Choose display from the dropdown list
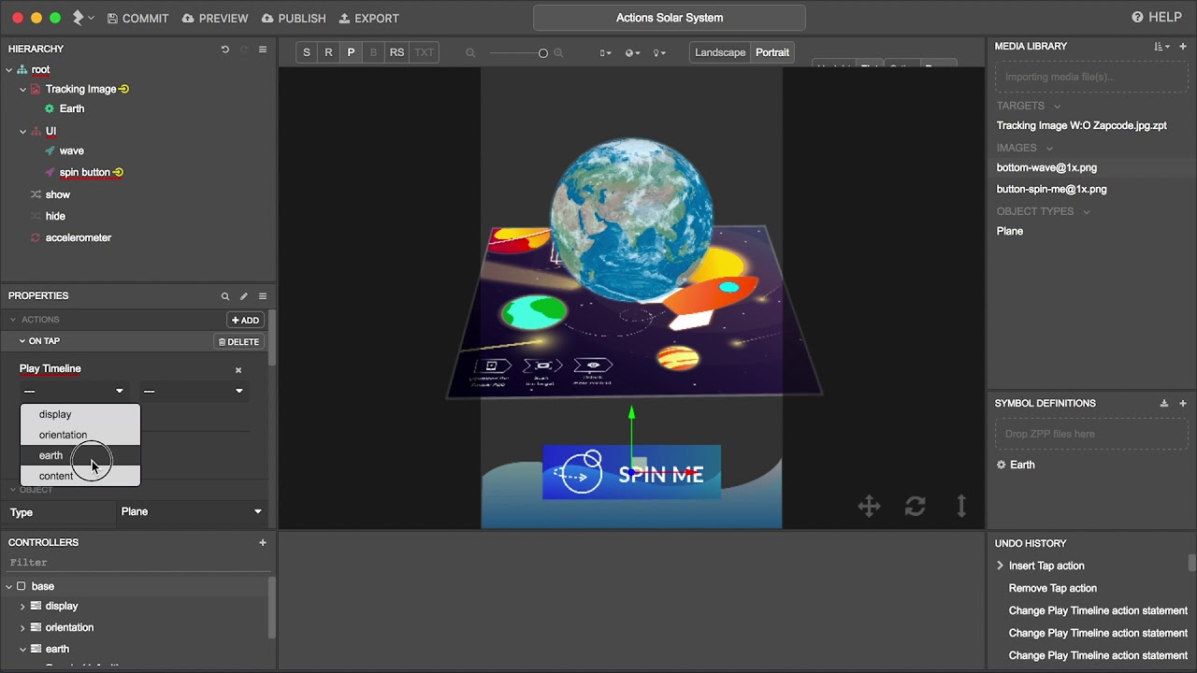Image resolution: width=1197 pixels, height=673 pixels. pyautogui.click(x=80, y=414)
